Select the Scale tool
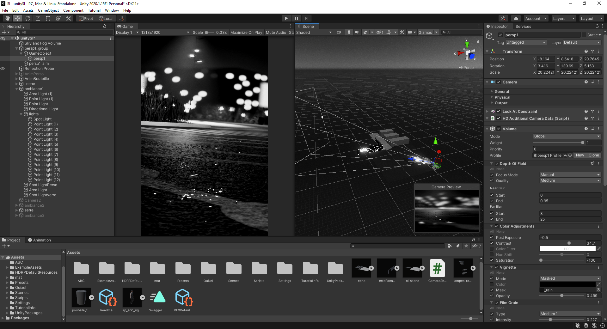This screenshot has height=329, width=607. tap(38, 18)
